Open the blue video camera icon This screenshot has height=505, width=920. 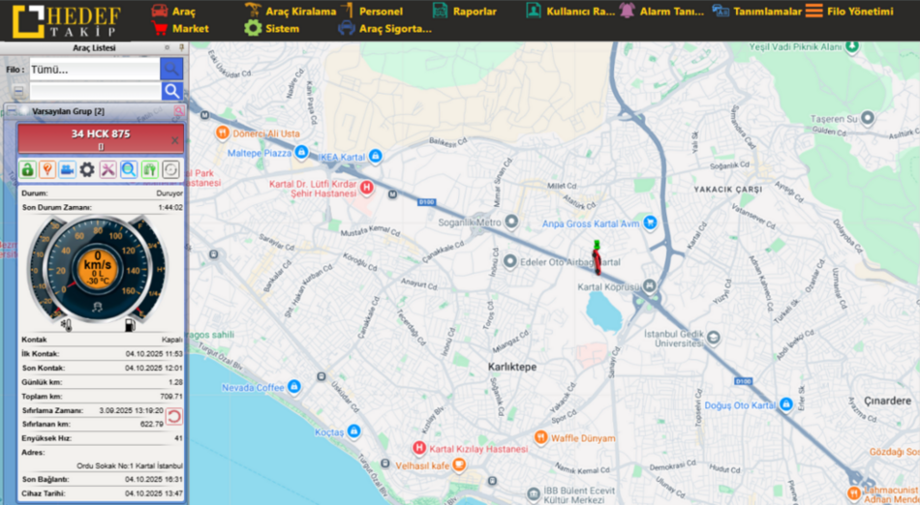[67, 169]
